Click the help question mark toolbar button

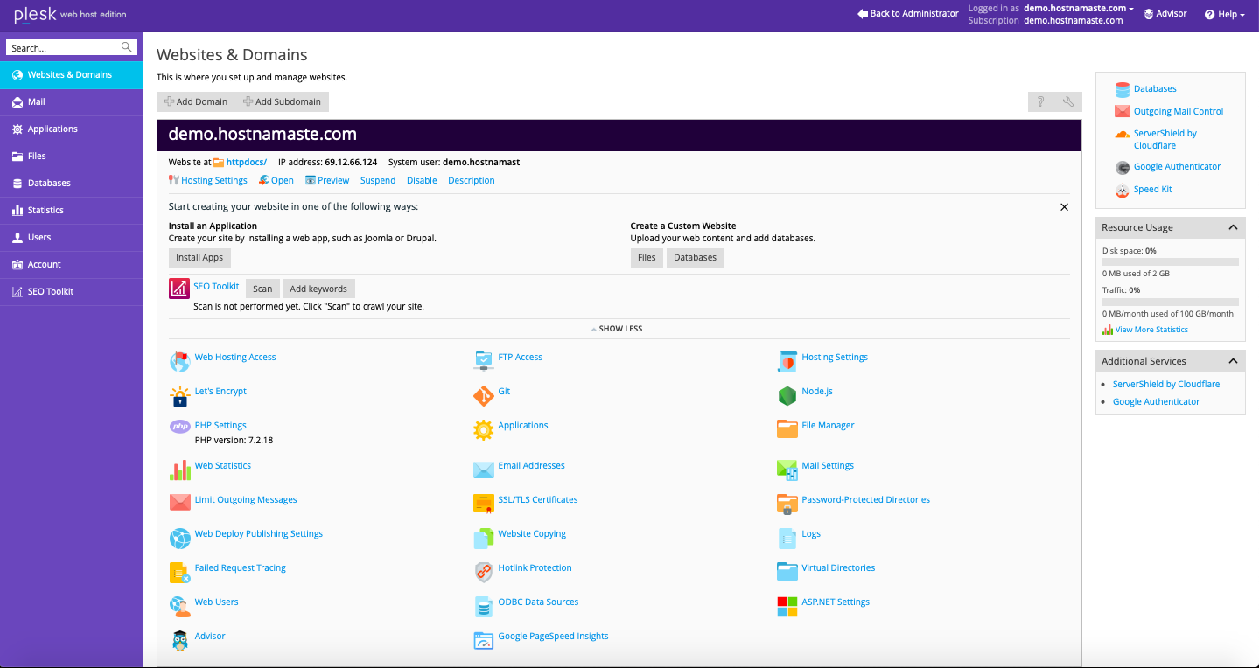click(x=1041, y=101)
